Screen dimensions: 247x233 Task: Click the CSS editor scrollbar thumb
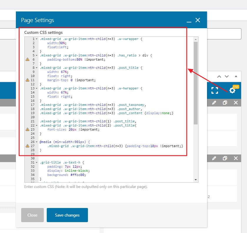[196, 83]
